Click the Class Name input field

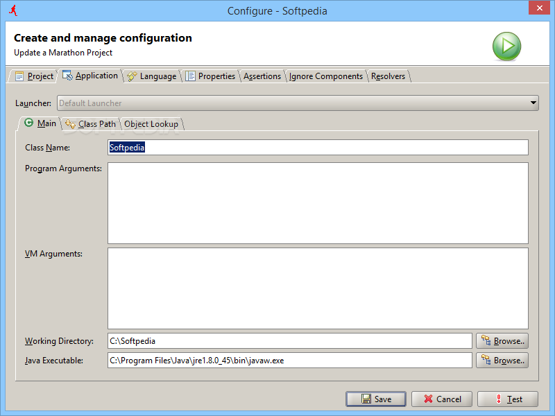(x=318, y=148)
